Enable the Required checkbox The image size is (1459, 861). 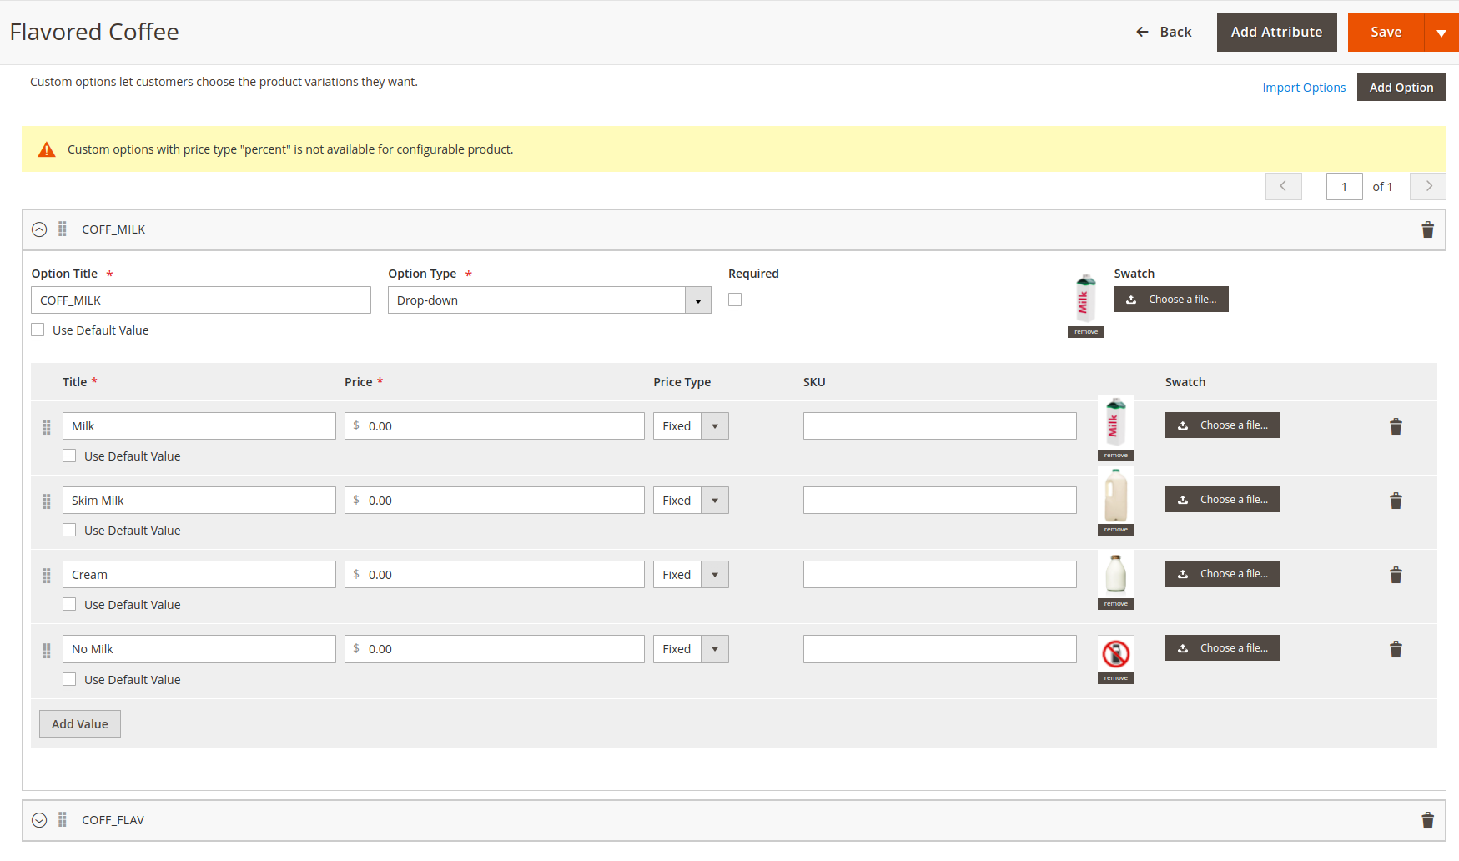click(735, 300)
